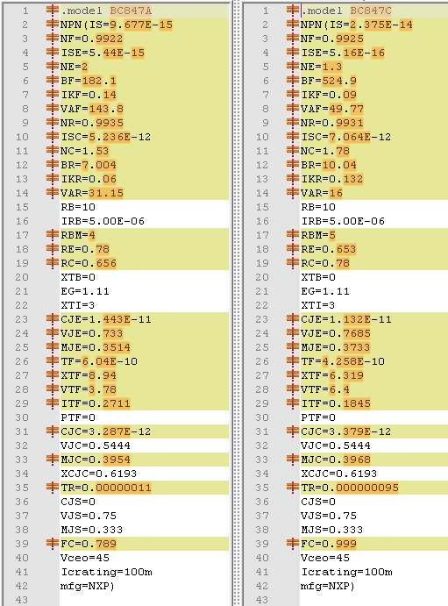Click change marker next to VAR=31.15
Viewport: 448px width, 606px height.
tap(53, 192)
